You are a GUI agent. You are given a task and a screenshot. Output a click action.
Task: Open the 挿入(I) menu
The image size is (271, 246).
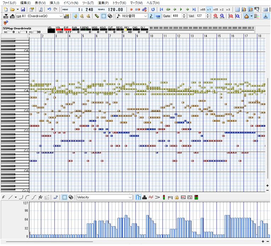click(54, 3)
